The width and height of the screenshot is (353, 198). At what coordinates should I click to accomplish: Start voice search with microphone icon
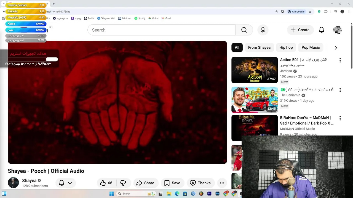[263, 30]
